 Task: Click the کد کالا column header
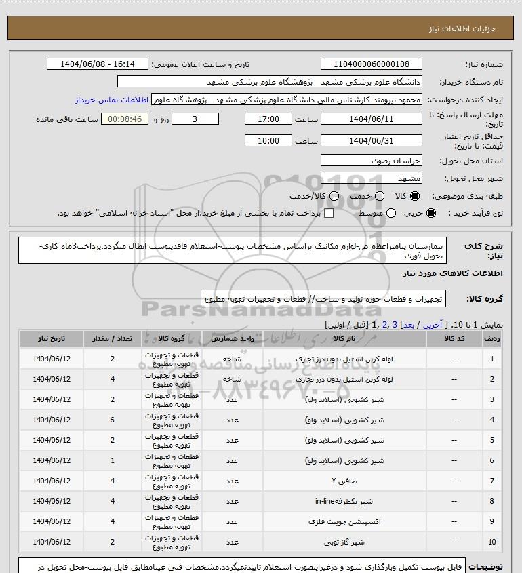coord(454,339)
